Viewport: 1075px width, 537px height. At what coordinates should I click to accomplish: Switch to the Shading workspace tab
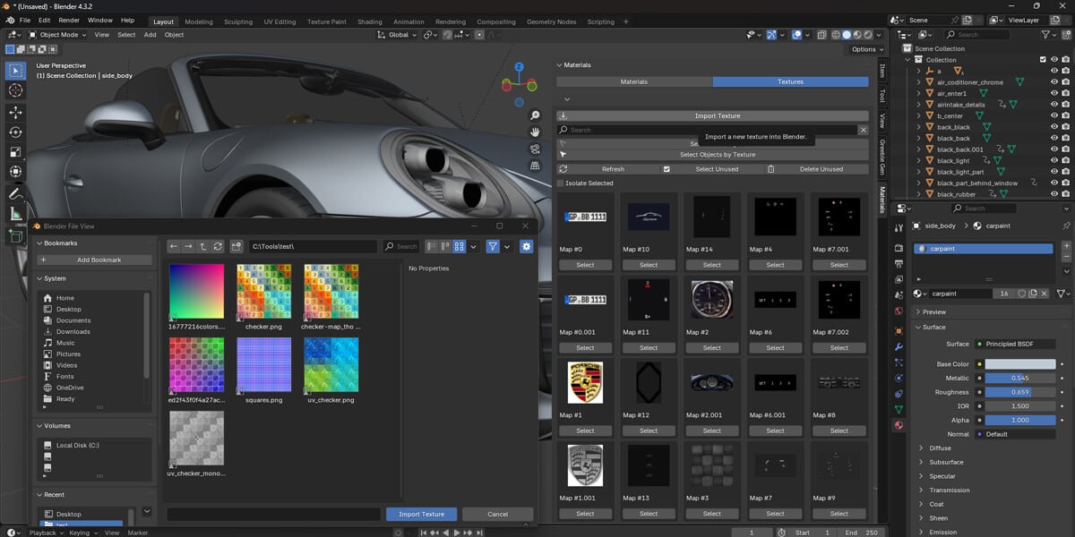click(x=370, y=21)
